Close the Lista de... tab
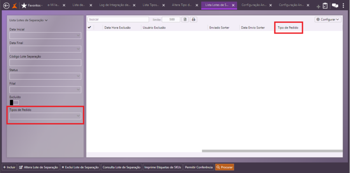This screenshot has height=173, width=350. [90, 5]
